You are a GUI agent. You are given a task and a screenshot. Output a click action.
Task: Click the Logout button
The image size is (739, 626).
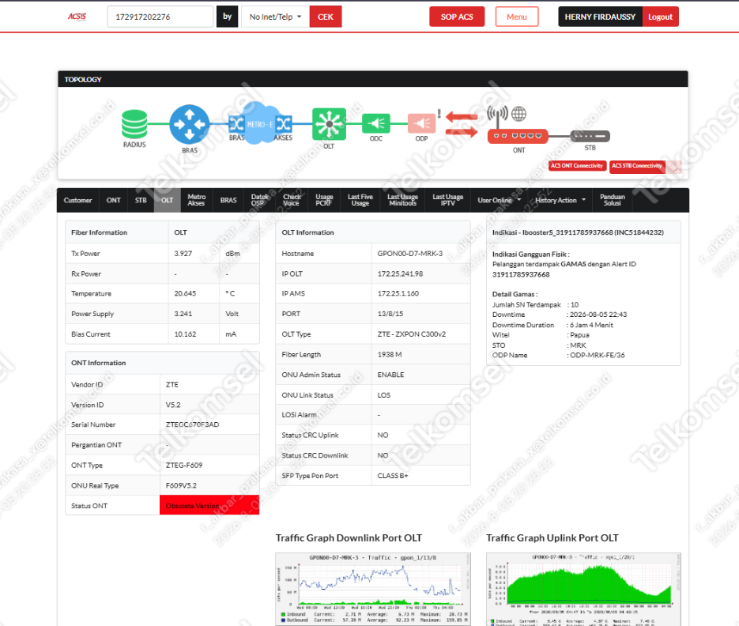pos(660,17)
